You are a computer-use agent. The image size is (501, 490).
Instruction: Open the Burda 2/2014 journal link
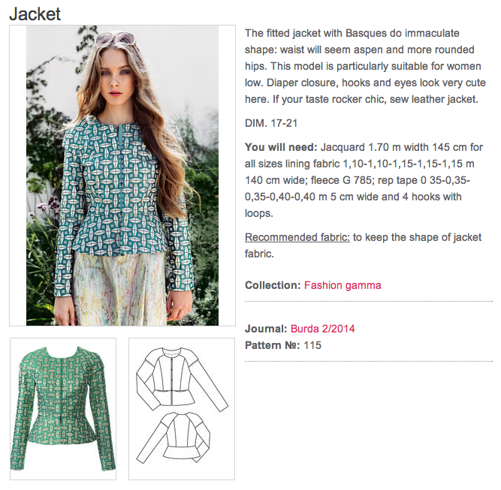(x=323, y=329)
